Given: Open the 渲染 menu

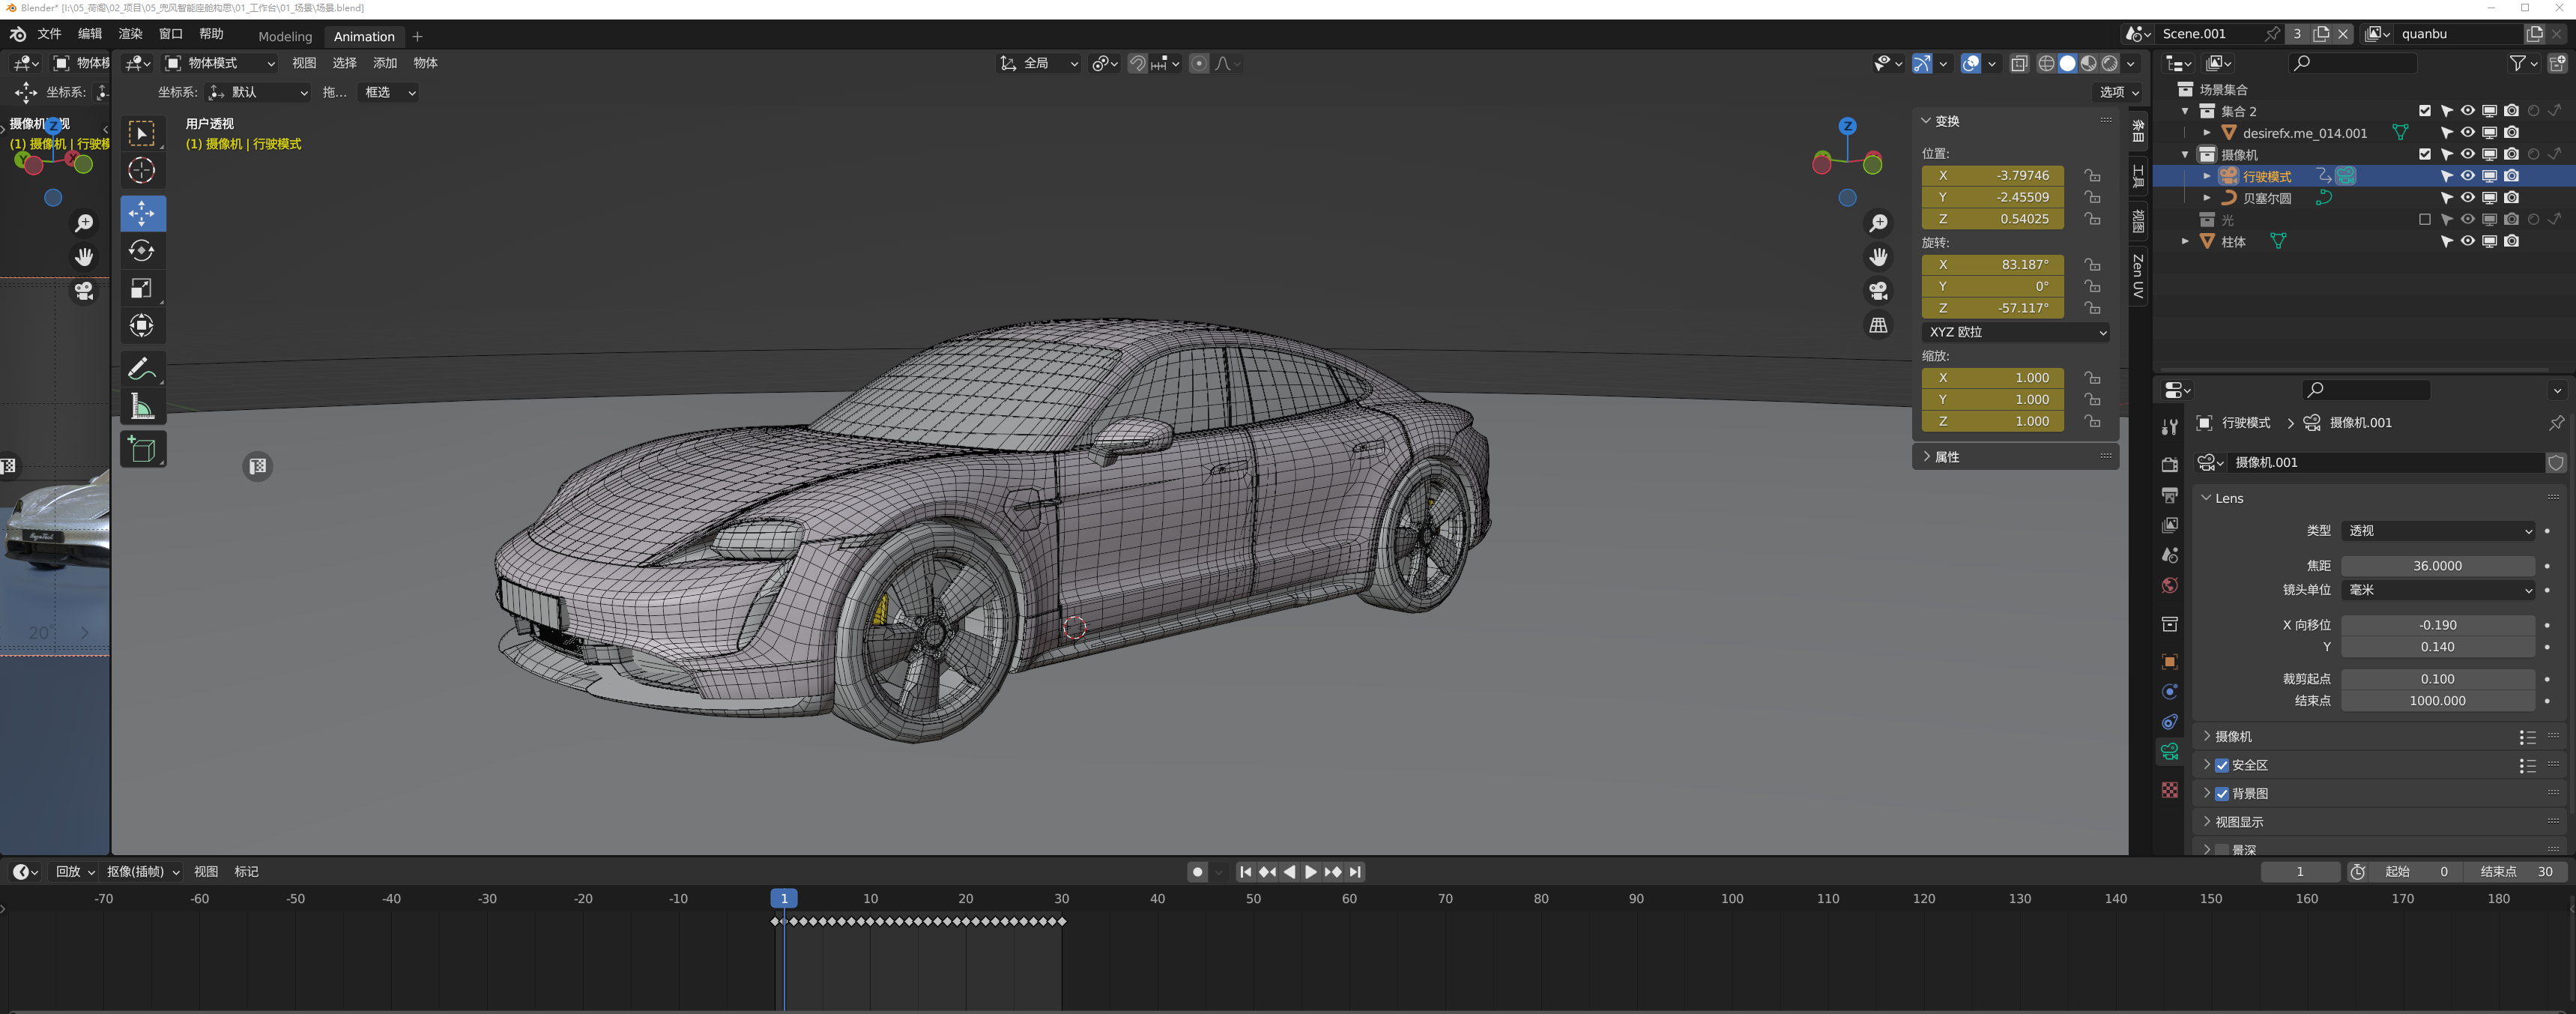Looking at the screenshot, I should [130, 34].
